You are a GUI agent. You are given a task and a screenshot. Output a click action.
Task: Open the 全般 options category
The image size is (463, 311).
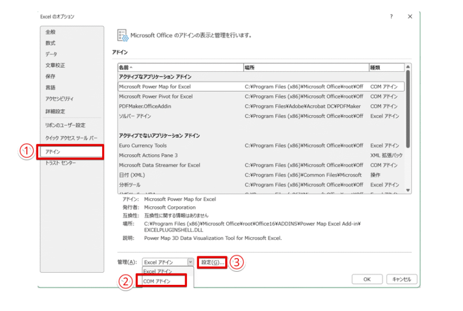point(51,32)
